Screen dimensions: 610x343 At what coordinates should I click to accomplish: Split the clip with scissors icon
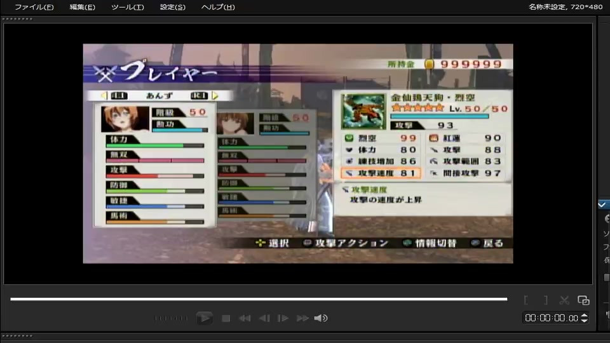pos(564,300)
